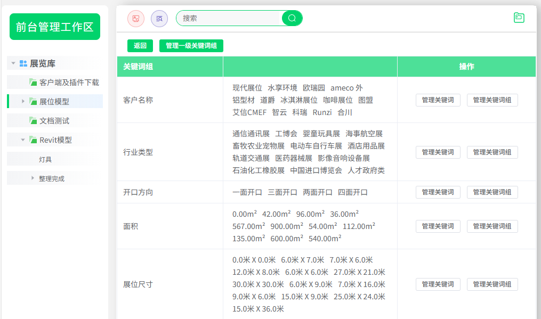Click 管理关键词组 for the 开口方向 row

click(x=492, y=193)
